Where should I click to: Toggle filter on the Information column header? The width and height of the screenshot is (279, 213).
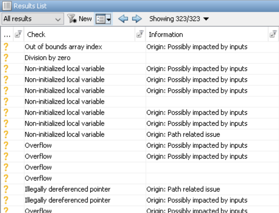273,35
